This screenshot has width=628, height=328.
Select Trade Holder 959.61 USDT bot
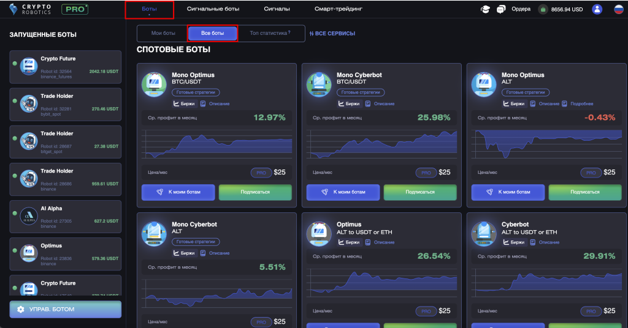(x=65, y=179)
